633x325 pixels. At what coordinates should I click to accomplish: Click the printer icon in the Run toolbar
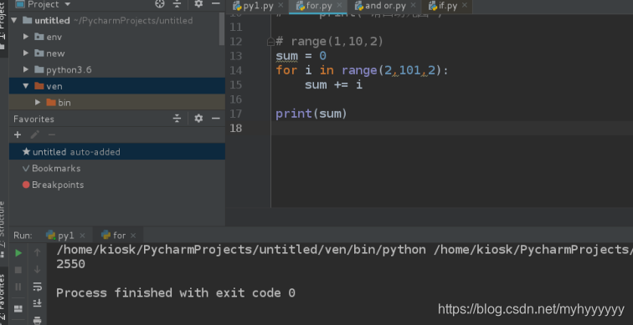coord(37,321)
